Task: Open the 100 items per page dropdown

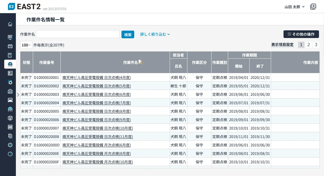Action: coord(26,45)
